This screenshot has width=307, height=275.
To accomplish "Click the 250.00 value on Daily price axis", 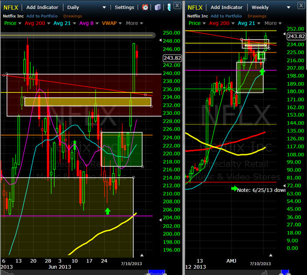I will pyautogui.click(x=171, y=33).
